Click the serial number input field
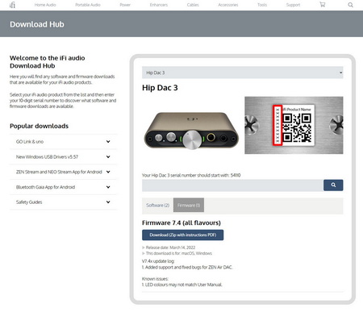This screenshot has height=316, width=363. (x=232, y=185)
